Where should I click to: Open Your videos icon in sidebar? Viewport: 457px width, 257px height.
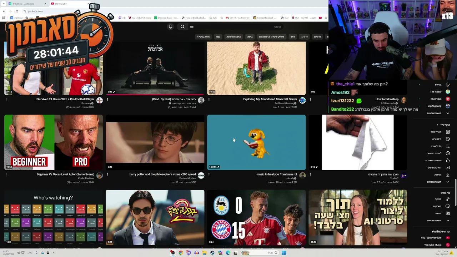448,167
